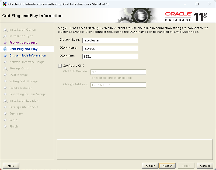Viewport: 216px width, 170px height.
Task: Click the database gear graphic in header
Action: pyautogui.click(x=141, y=16)
